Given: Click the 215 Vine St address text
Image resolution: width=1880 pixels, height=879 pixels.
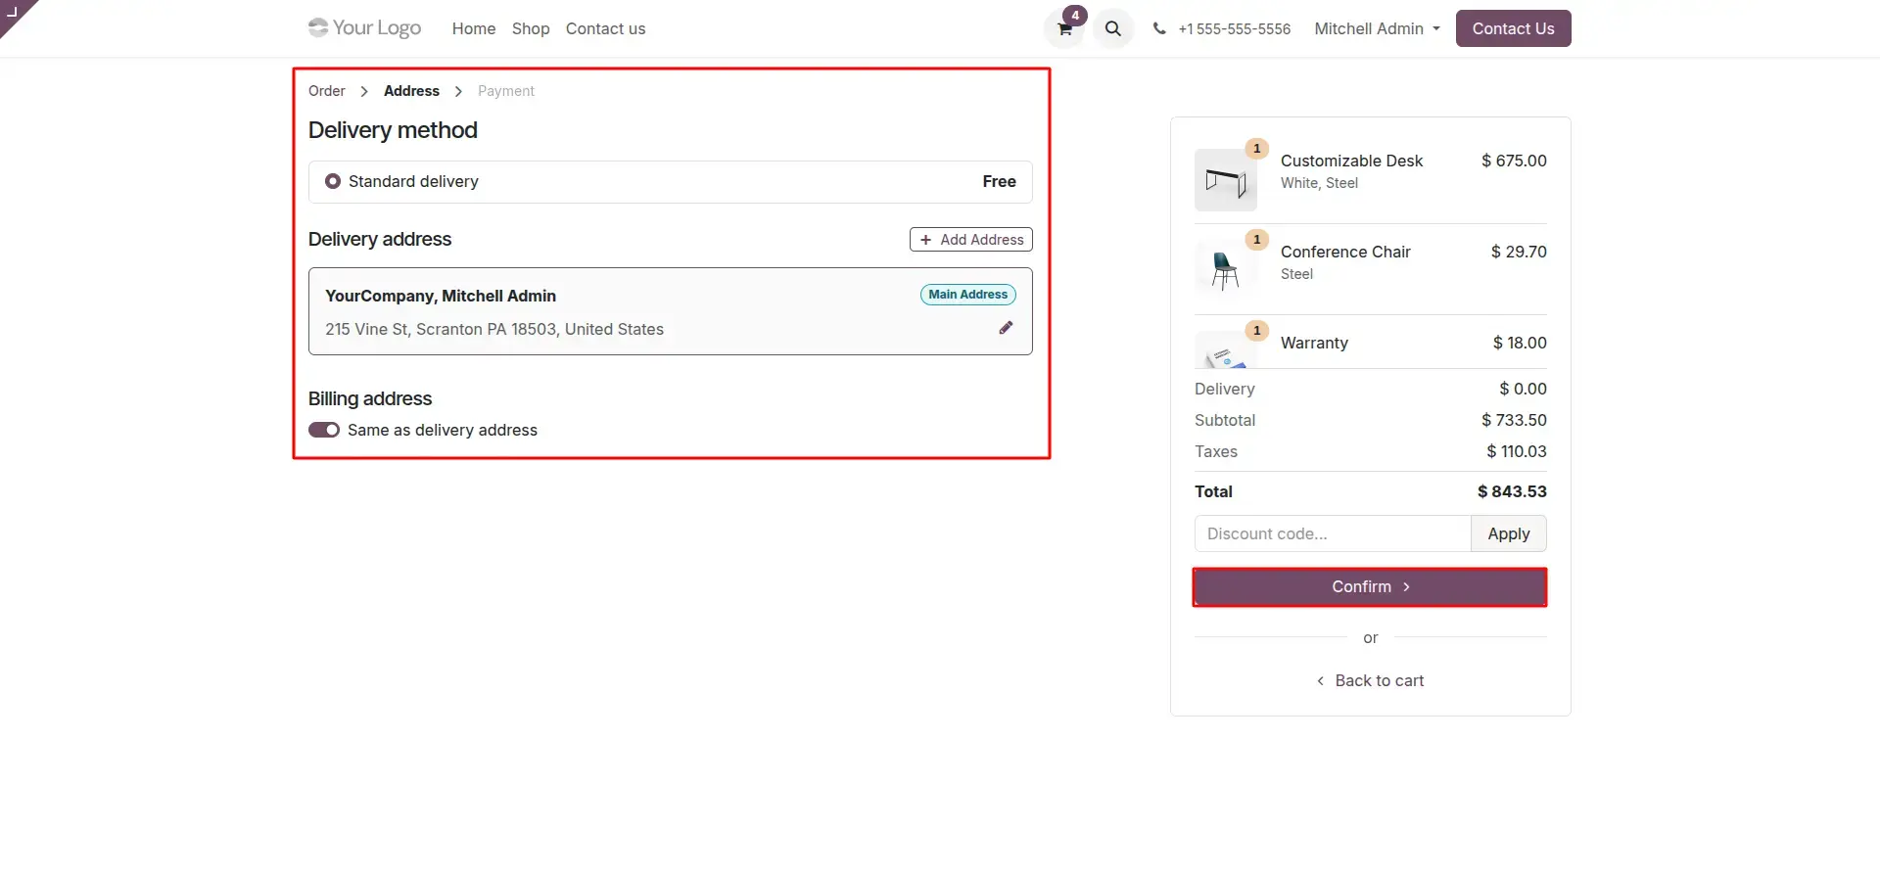Looking at the screenshot, I should pos(494,329).
